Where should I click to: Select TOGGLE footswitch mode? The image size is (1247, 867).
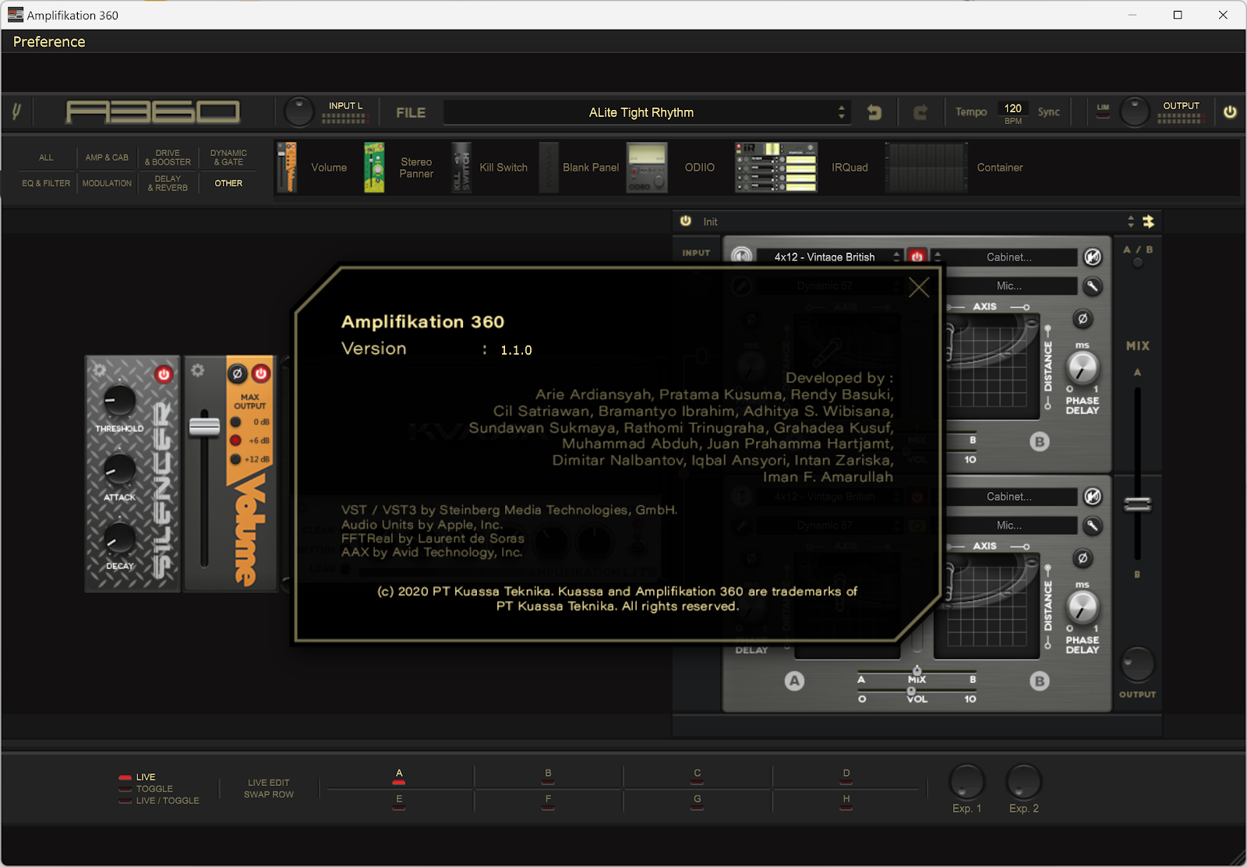tap(146, 789)
